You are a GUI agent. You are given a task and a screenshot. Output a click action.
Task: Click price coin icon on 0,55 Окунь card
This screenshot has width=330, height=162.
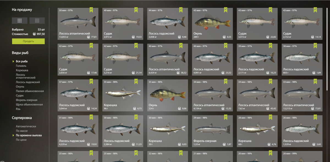pyautogui.click(x=223, y=37)
